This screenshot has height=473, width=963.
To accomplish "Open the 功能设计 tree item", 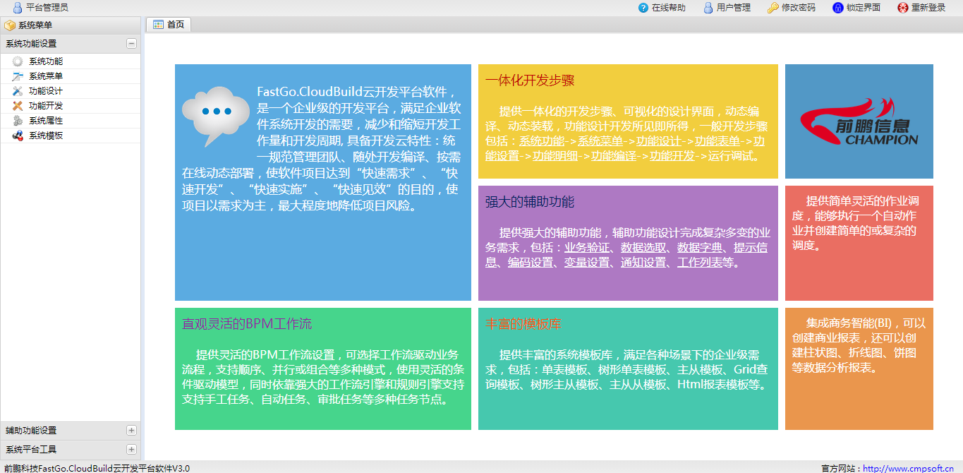I will [46, 91].
